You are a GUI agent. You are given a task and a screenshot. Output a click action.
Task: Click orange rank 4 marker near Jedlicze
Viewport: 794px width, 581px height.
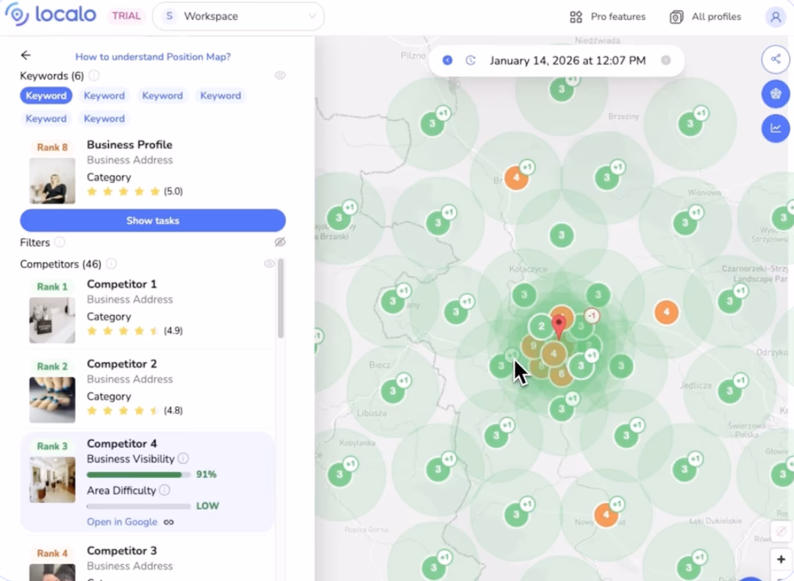[x=666, y=312]
